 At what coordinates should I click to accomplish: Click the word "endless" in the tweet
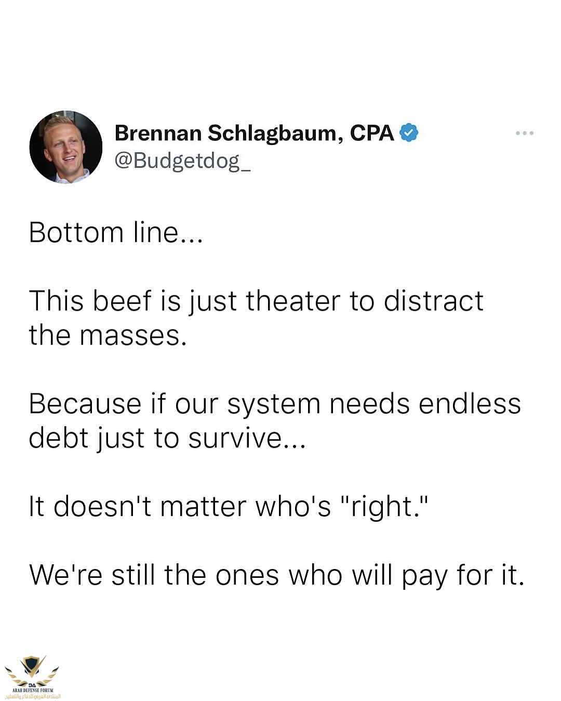tap(470, 404)
